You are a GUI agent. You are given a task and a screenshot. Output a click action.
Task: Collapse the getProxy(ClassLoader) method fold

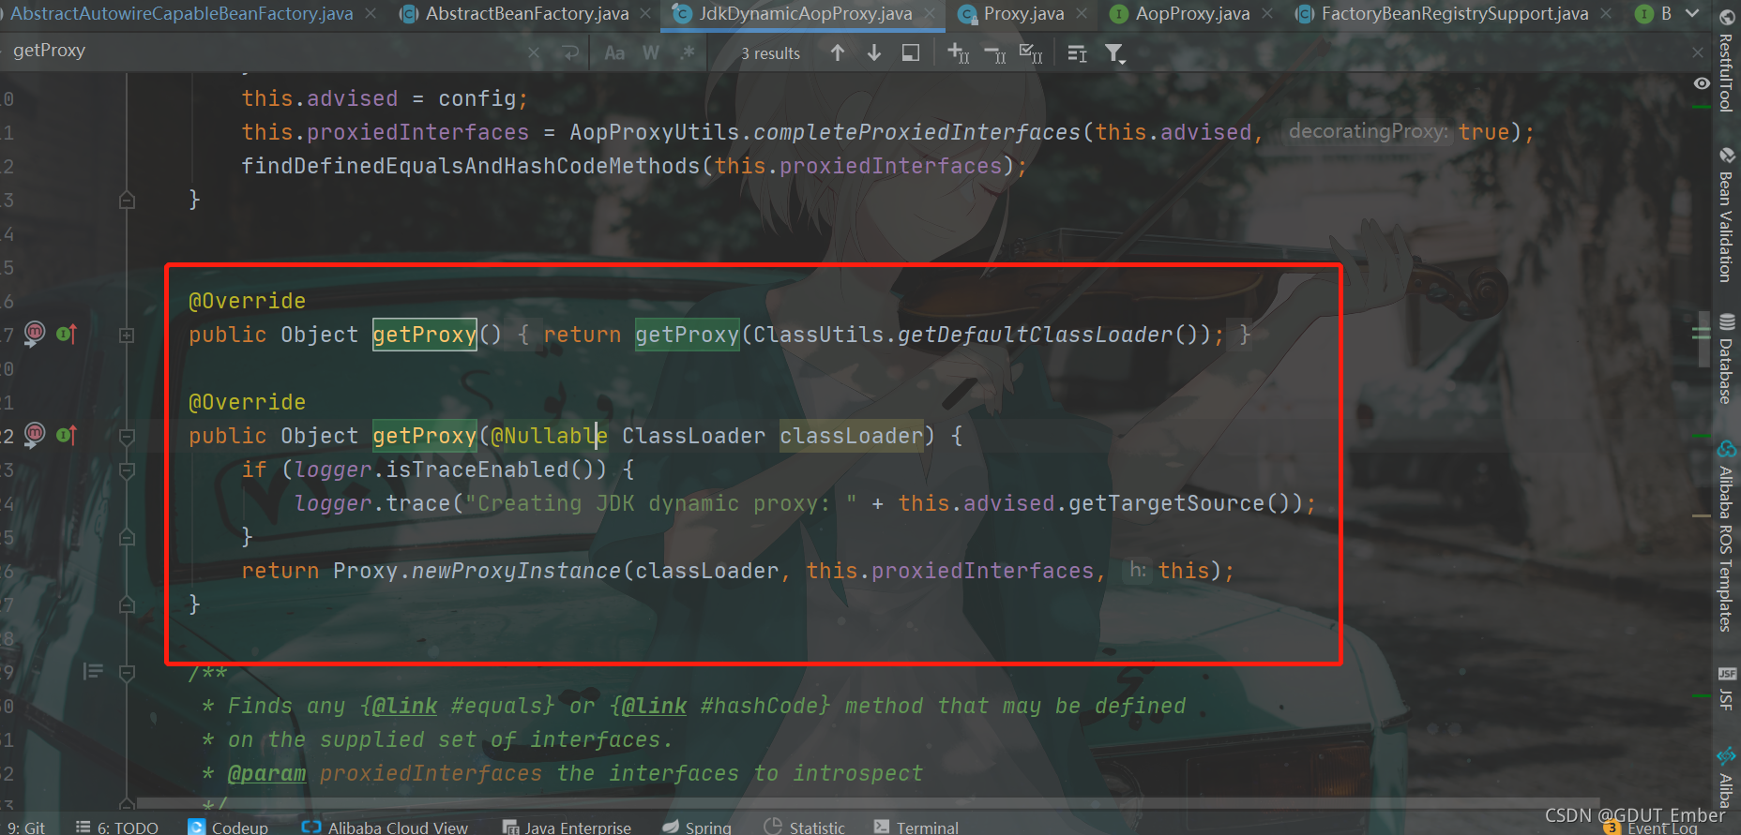click(x=127, y=436)
